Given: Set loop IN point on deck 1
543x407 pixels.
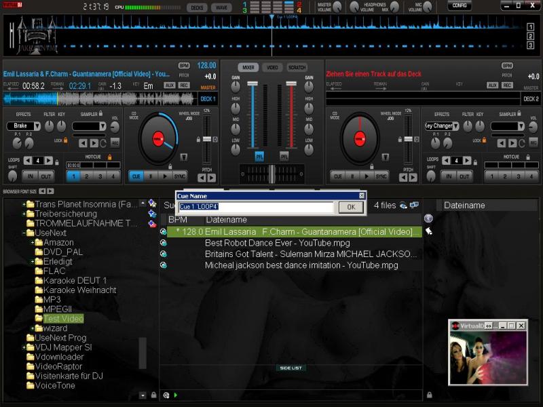Looking at the screenshot, I should click(x=29, y=176).
